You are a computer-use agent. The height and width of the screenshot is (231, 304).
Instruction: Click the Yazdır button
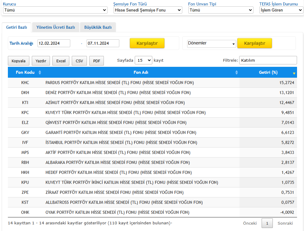(41, 61)
